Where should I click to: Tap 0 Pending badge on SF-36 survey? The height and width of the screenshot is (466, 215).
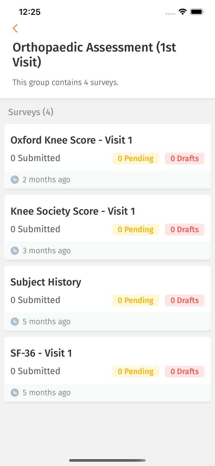[136, 372]
